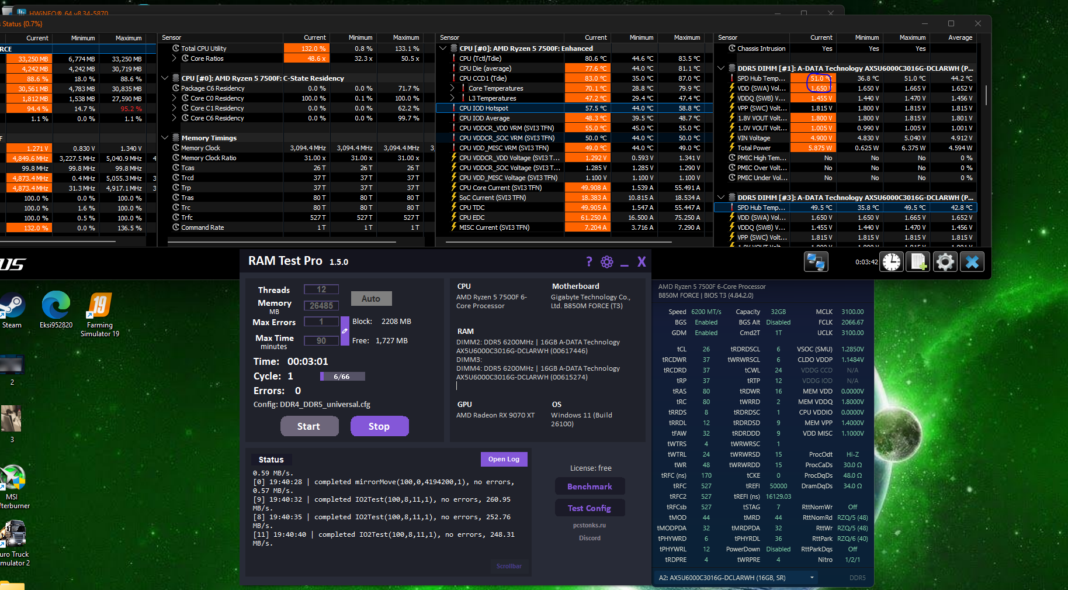Visit the pcstonks.ru link
Screen dimensions: 1068x590
coord(590,525)
